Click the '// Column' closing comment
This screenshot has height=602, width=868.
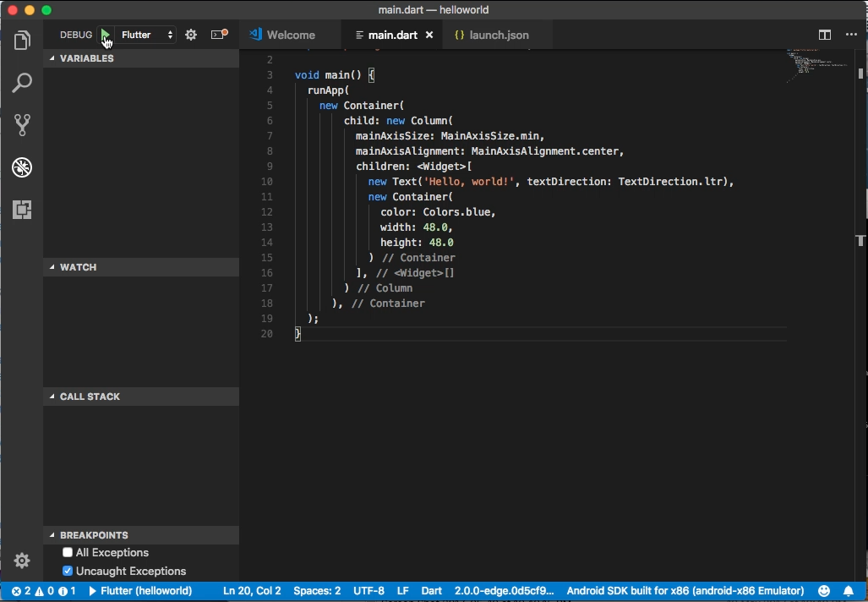(x=385, y=288)
